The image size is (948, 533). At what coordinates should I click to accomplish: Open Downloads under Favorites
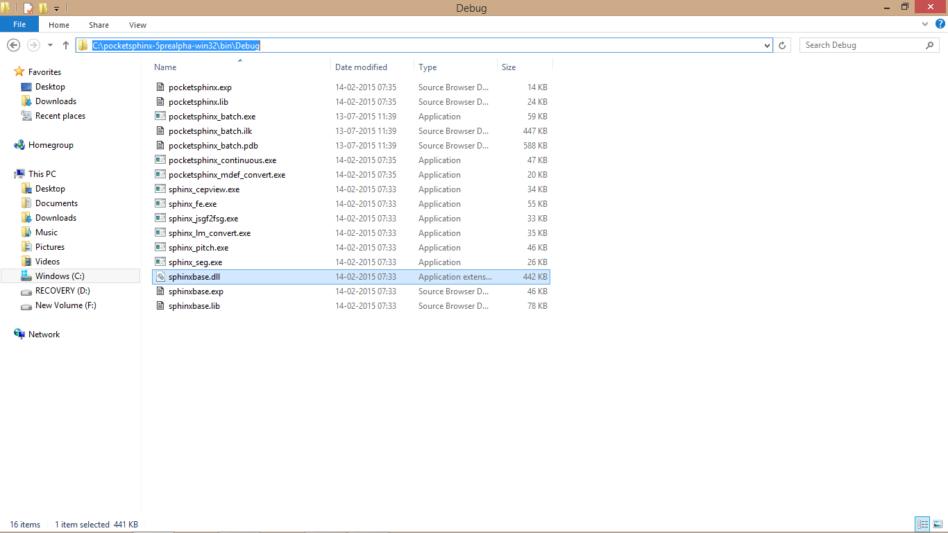[x=56, y=101]
